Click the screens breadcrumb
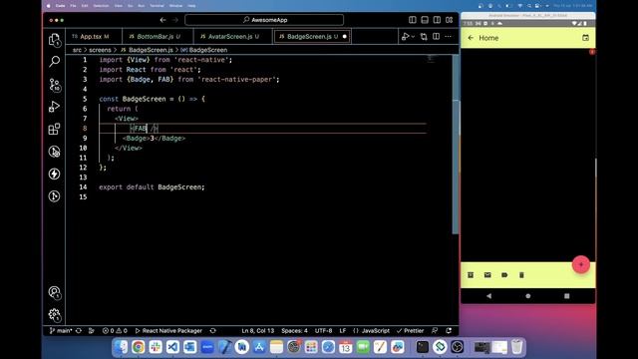This screenshot has height=359, width=638. click(x=100, y=50)
